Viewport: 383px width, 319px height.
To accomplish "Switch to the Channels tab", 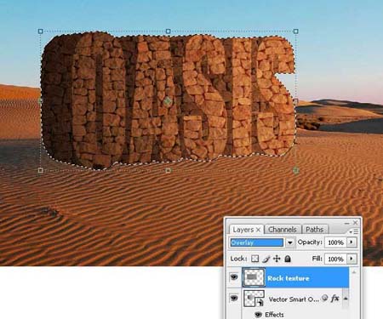I will coord(283,230).
